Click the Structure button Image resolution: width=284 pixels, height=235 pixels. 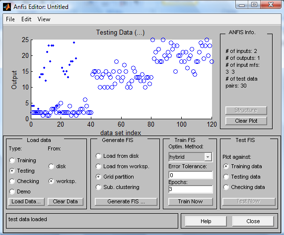[246, 110]
